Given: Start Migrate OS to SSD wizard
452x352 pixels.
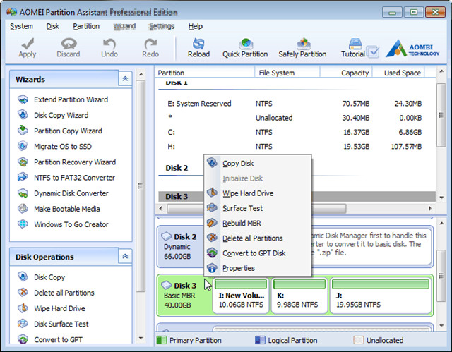Looking at the screenshot, I should tap(54, 146).
